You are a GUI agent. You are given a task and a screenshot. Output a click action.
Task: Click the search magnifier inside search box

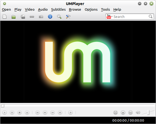(151, 17)
